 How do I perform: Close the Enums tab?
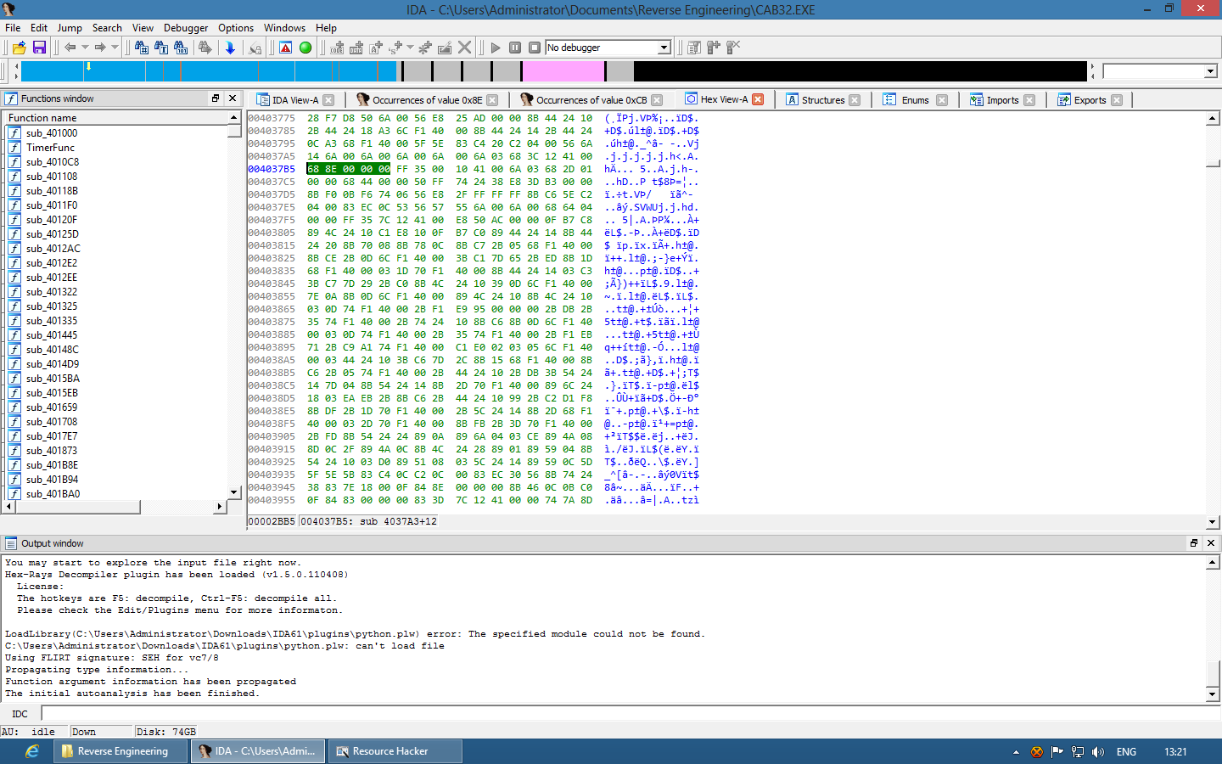click(x=942, y=100)
